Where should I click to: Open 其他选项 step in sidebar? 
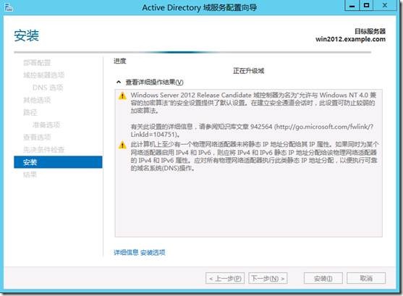(x=37, y=100)
